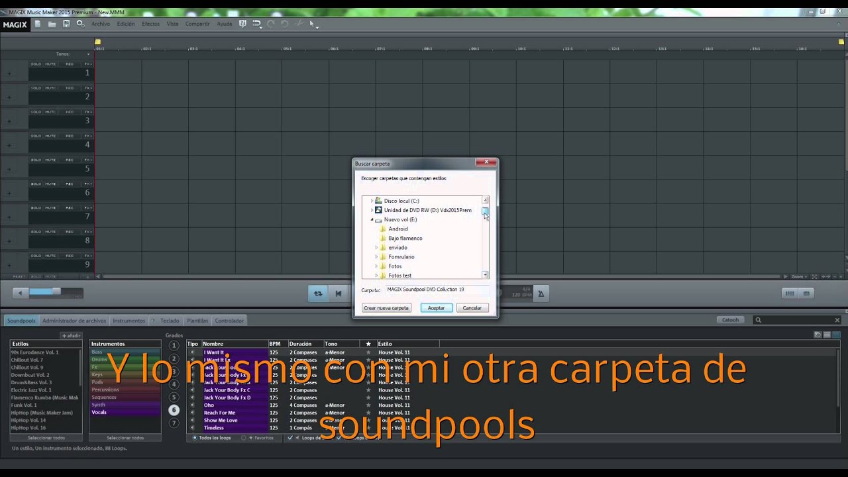The width and height of the screenshot is (848, 477).
Task: Create a new project with the blank page icon
Action: (x=38, y=24)
